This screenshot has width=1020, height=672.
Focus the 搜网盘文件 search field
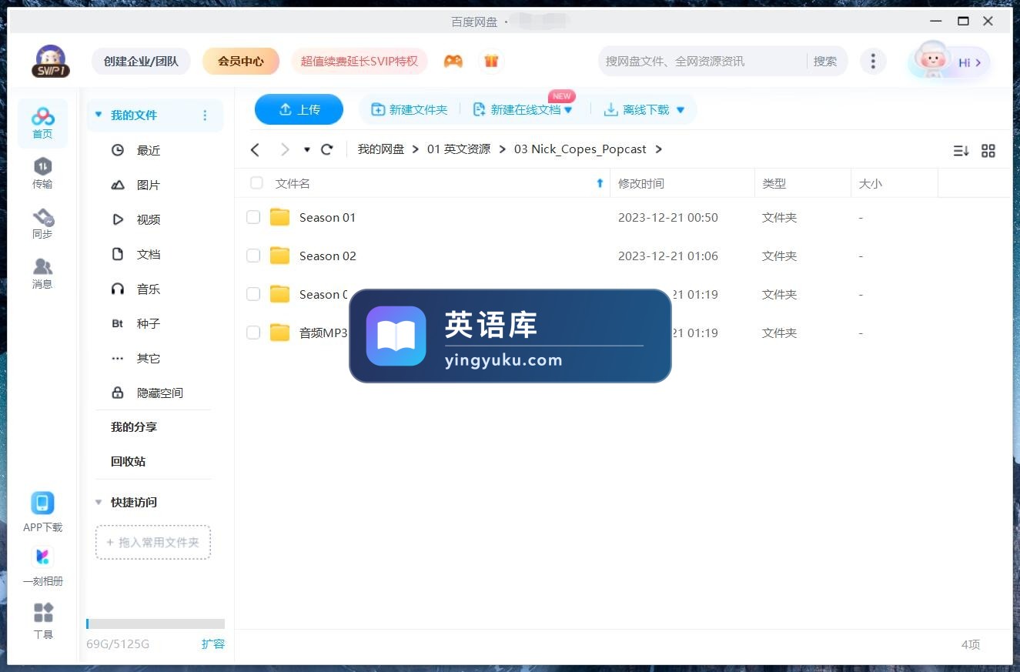[702, 61]
